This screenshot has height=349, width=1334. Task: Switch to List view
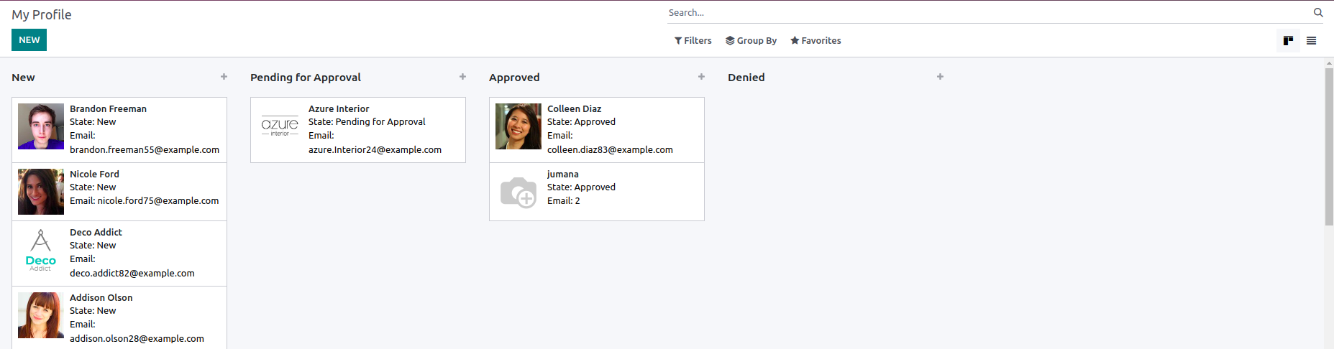(x=1311, y=41)
